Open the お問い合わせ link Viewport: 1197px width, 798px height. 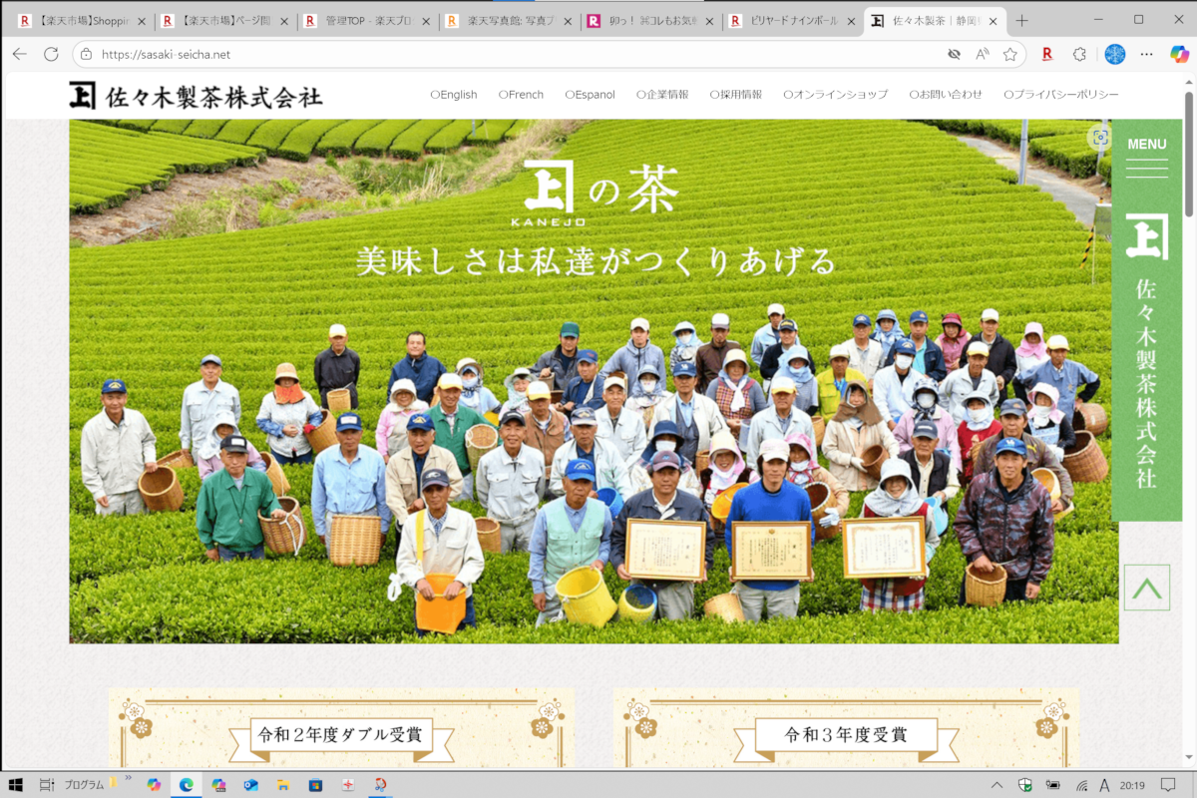[946, 95]
